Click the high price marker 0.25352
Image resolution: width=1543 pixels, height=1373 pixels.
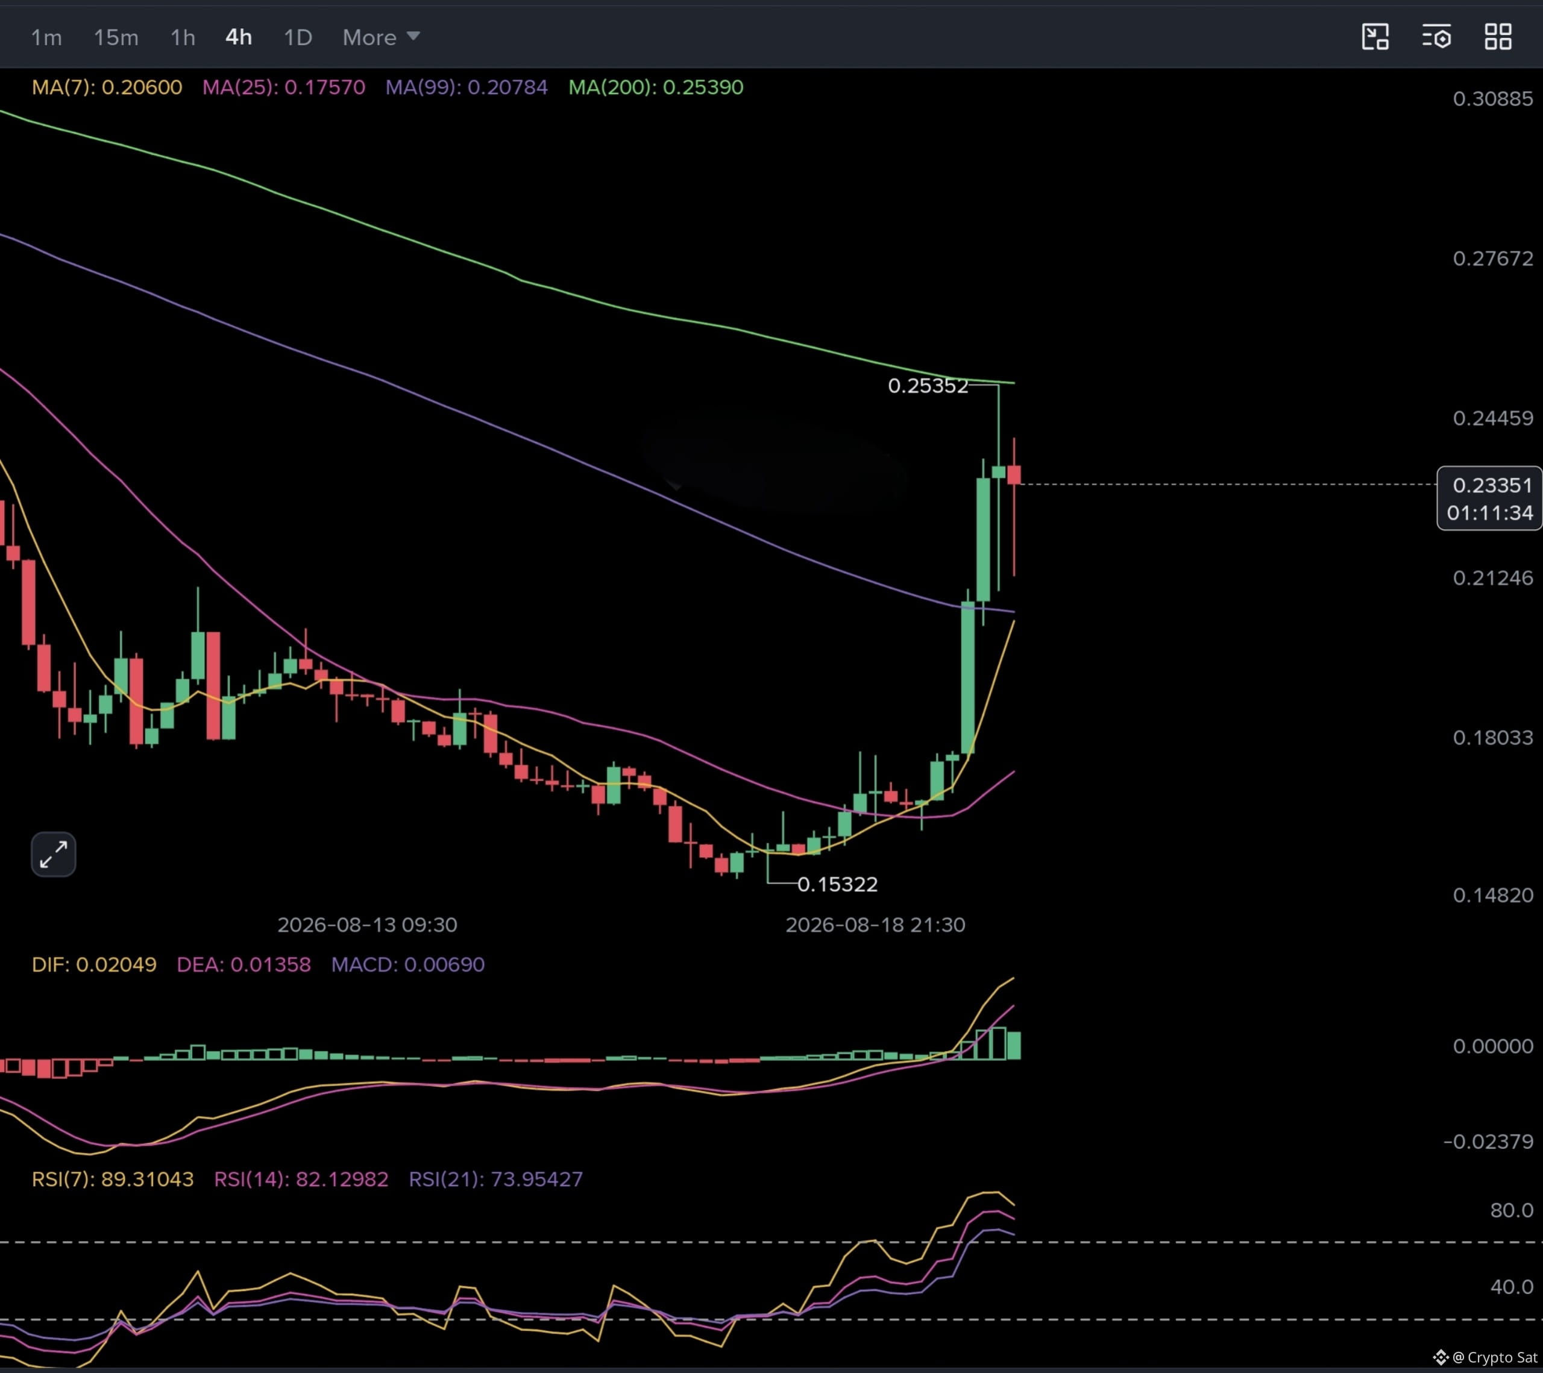(928, 386)
